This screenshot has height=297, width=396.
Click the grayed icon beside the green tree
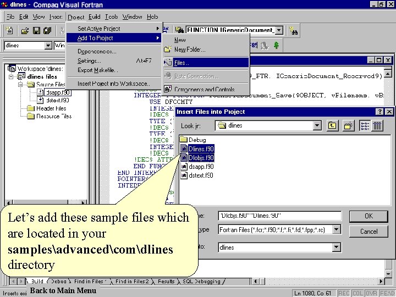click(x=265, y=46)
